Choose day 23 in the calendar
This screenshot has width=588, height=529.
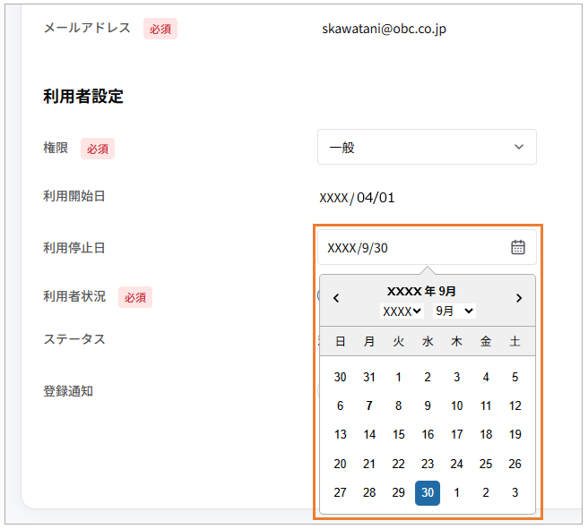click(x=428, y=464)
